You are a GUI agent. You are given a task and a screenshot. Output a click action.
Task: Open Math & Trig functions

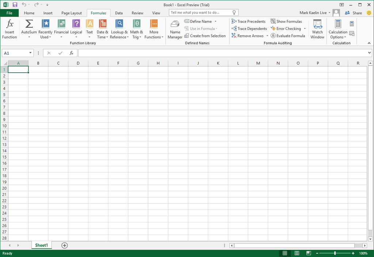click(137, 29)
